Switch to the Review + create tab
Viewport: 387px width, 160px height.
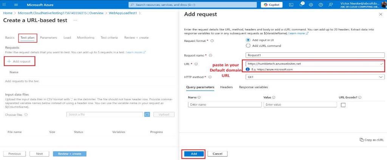pyautogui.click(x=136, y=37)
